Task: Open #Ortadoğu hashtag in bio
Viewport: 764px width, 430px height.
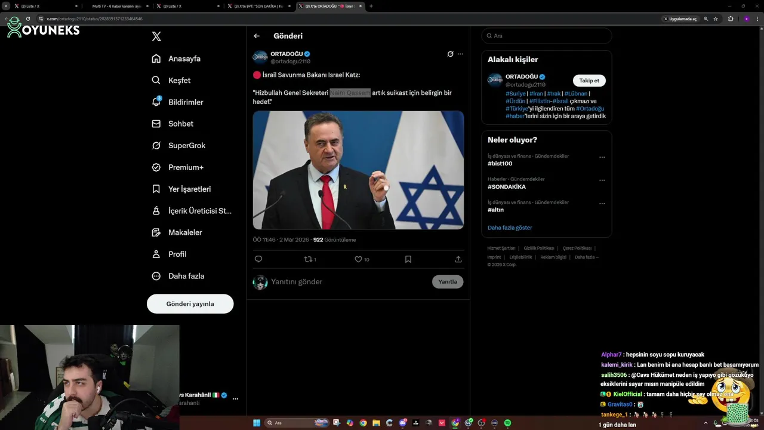Action: (590, 109)
